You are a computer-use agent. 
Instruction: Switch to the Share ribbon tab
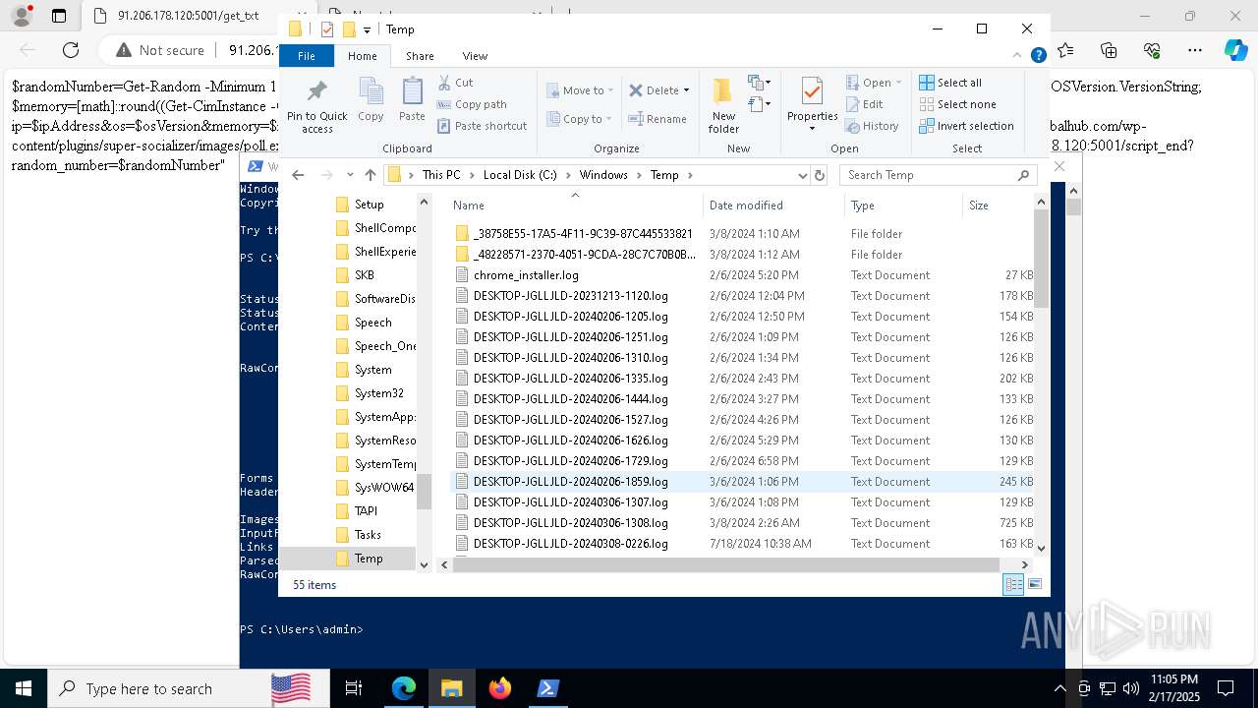point(420,56)
